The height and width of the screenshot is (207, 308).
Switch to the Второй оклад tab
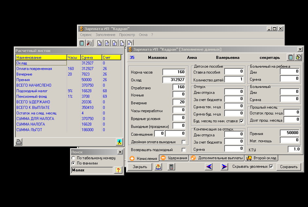pyautogui.click(x=262, y=158)
